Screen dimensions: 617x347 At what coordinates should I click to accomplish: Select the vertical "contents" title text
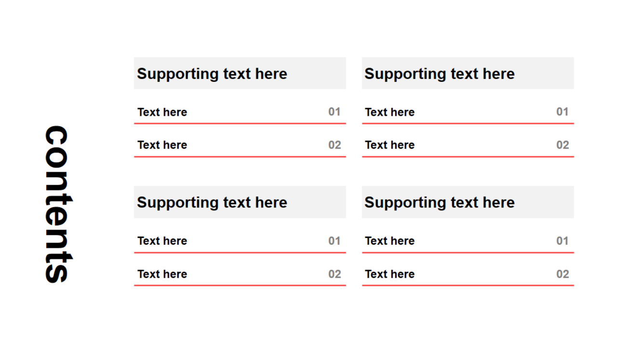click(x=58, y=204)
